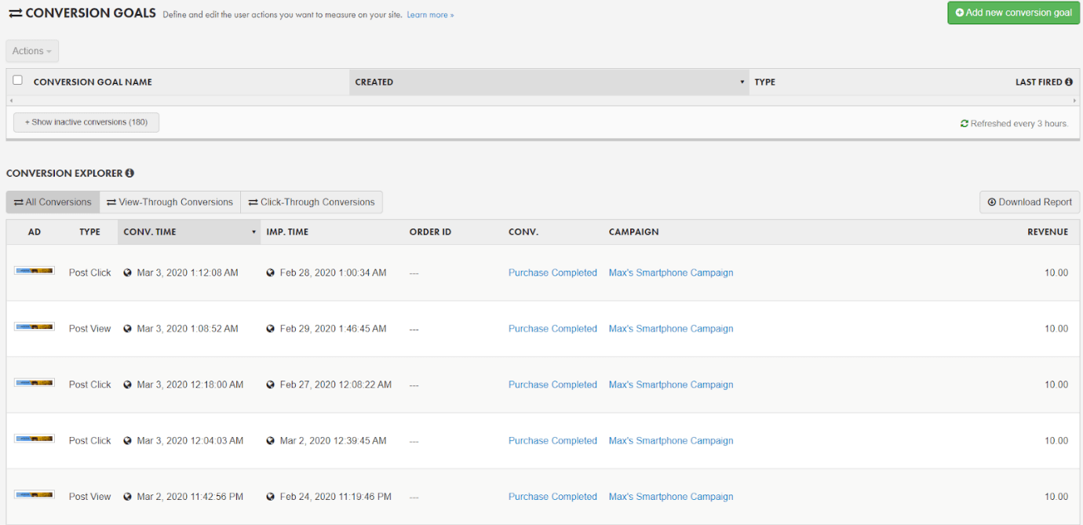Open Purchase Completed link in 1:12:08 AM row
The height and width of the screenshot is (525, 1083).
(552, 273)
